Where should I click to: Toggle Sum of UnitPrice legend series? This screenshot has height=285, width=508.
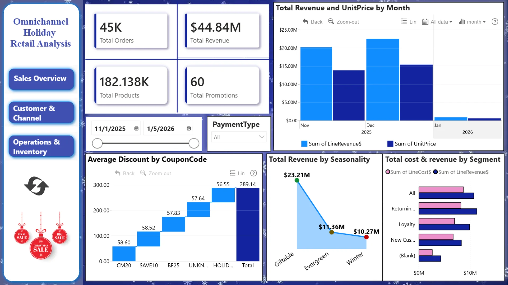pos(411,144)
